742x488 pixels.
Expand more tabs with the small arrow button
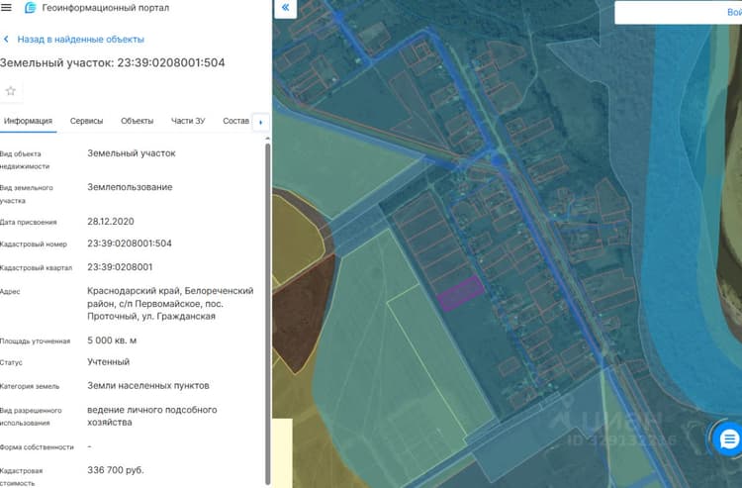click(261, 123)
